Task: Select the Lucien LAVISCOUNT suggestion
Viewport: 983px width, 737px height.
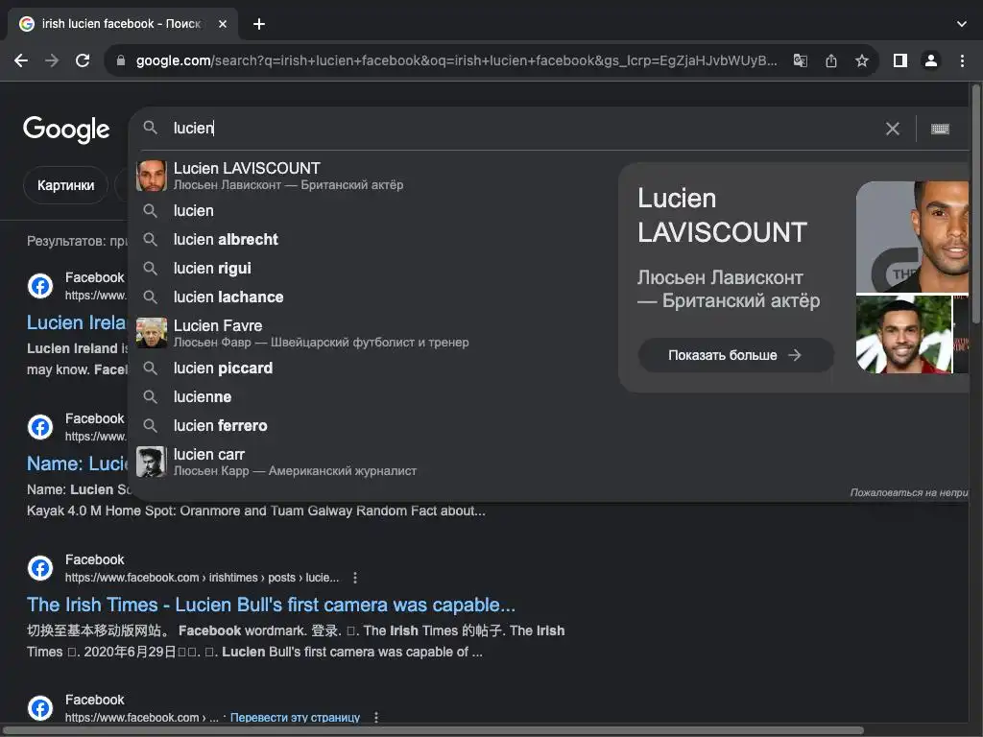Action: point(372,176)
